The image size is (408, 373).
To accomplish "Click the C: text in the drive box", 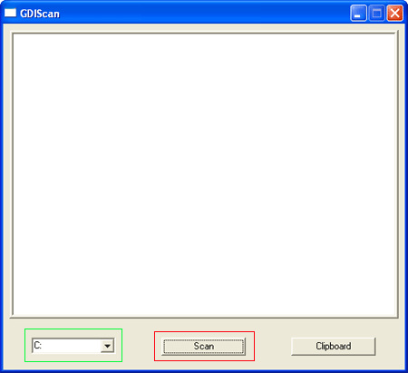I will [x=38, y=345].
